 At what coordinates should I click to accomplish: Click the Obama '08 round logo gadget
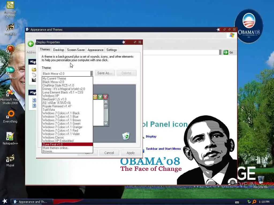point(249,26)
